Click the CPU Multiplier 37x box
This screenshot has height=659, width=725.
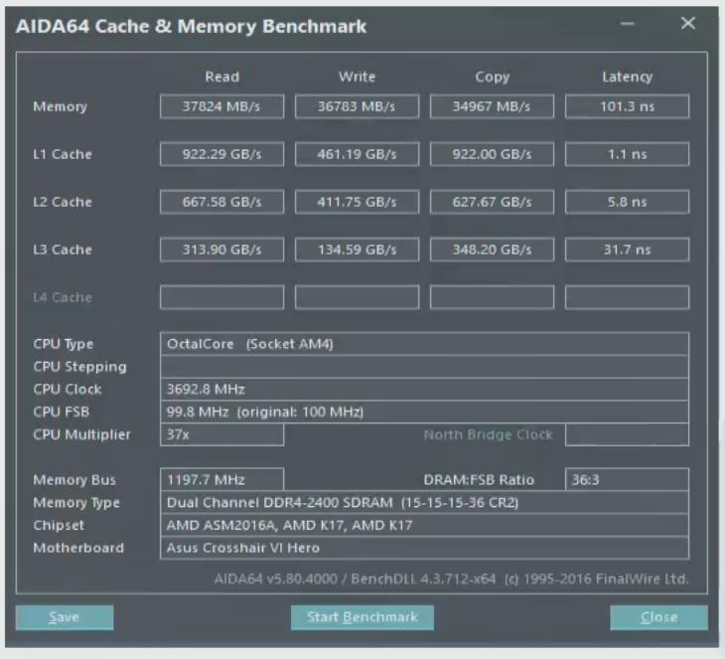pyautogui.click(x=221, y=434)
